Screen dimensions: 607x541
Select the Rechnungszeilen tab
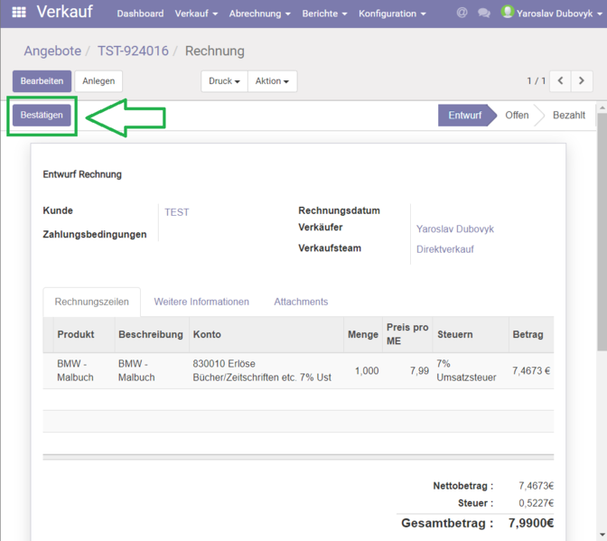[92, 302]
